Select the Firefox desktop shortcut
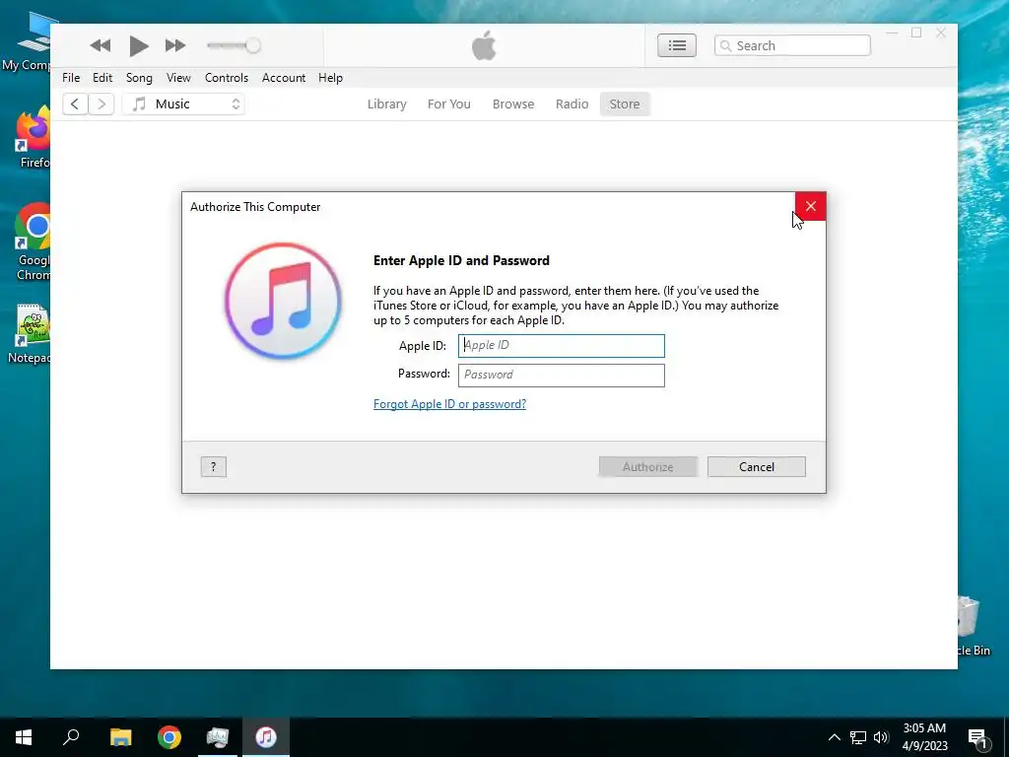Image resolution: width=1009 pixels, height=757 pixels. (33, 138)
